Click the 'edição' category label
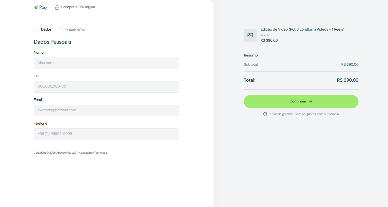 (x=265, y=35)
